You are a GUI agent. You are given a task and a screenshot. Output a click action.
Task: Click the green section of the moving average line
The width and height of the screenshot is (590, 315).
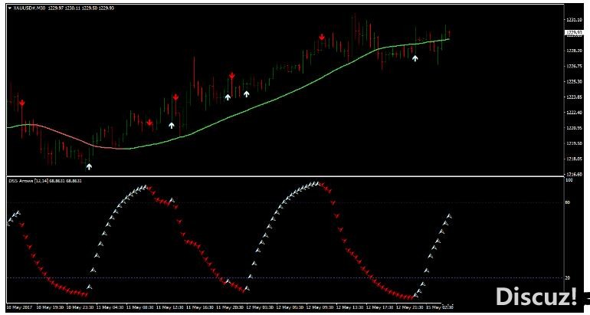tap(306, 83)
